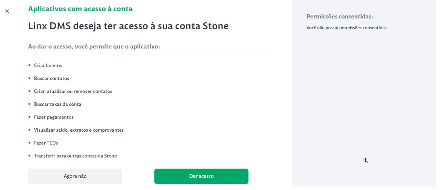Click the 'Fazer pagamentos' permission item
This screenshot has width=441, height=190.
coord(54,117)
